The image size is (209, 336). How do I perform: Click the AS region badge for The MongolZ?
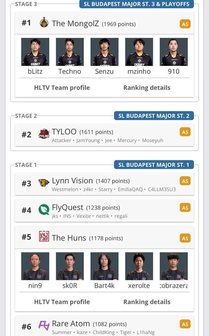(x=185, y=24)
